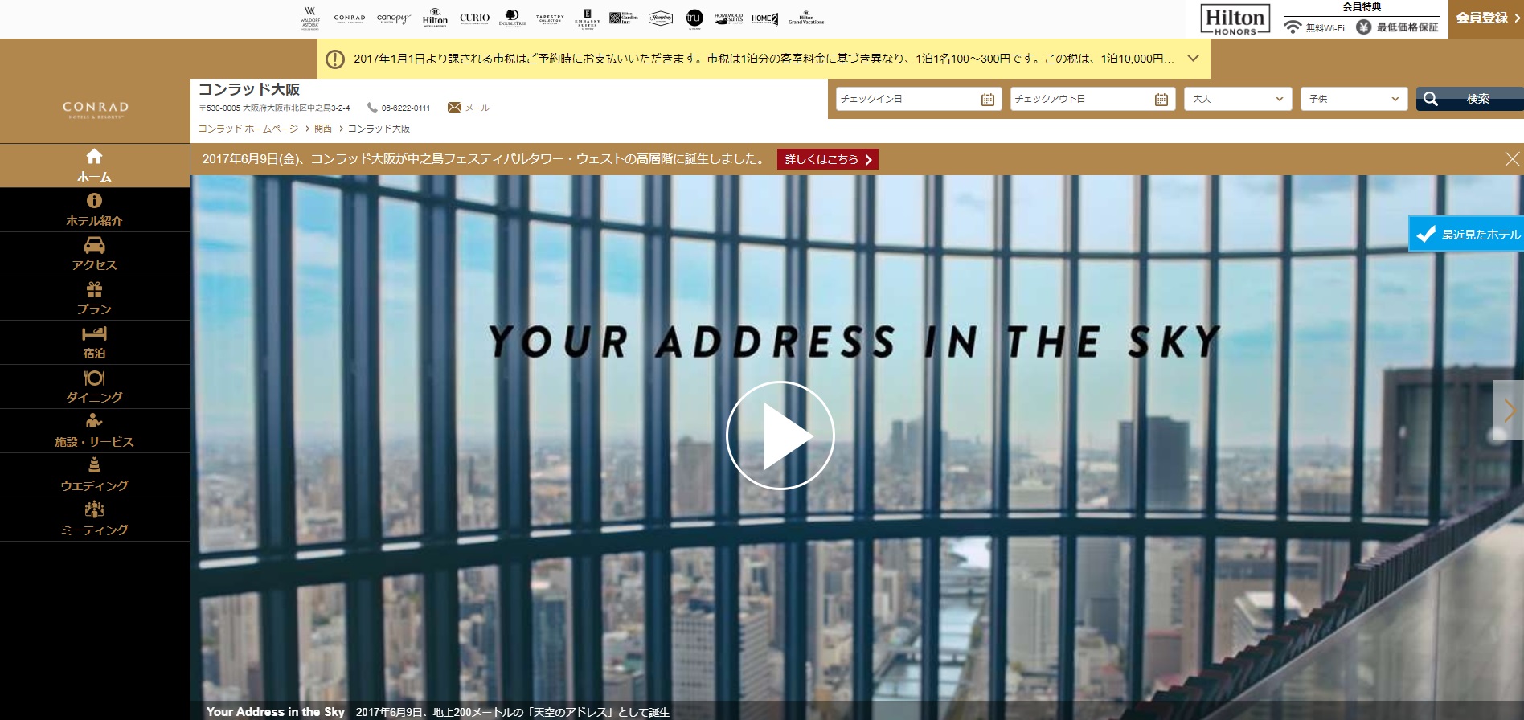Open the Hilton Grand Vacations logo
The image size is (1524, 720).
806,18
